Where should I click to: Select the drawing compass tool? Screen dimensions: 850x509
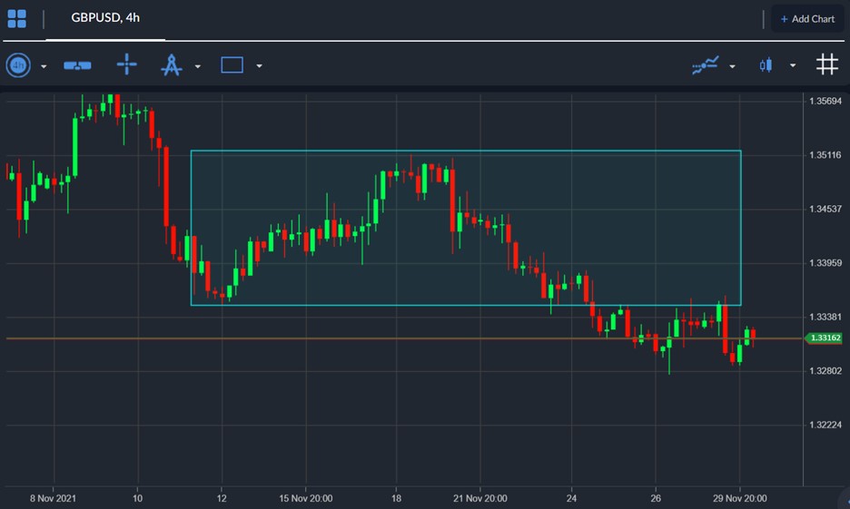(x=172, y=65)
